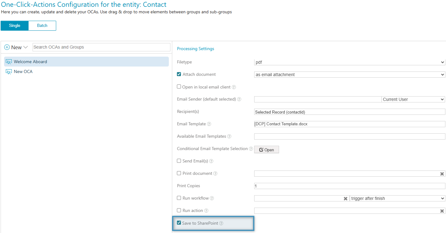
Task: Switch to the Batch tab
Action: (42, 26)
